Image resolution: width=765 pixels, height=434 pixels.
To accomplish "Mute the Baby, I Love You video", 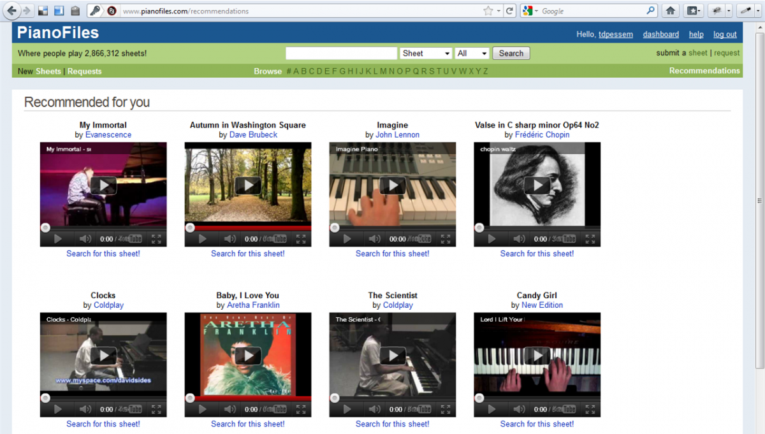I will [x=230, y=409].
